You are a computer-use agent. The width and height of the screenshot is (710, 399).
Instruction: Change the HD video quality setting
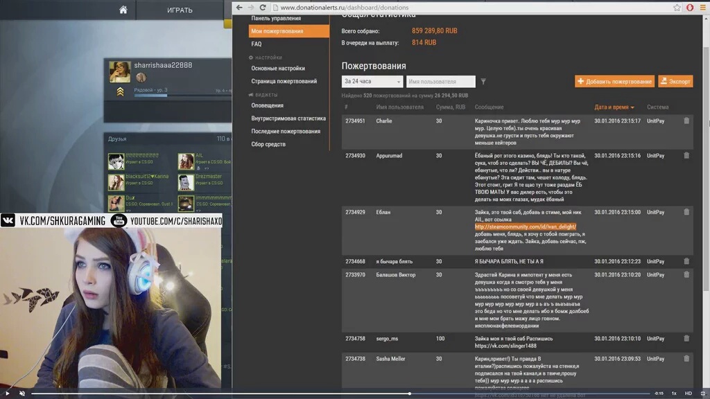tap(689, 393)
